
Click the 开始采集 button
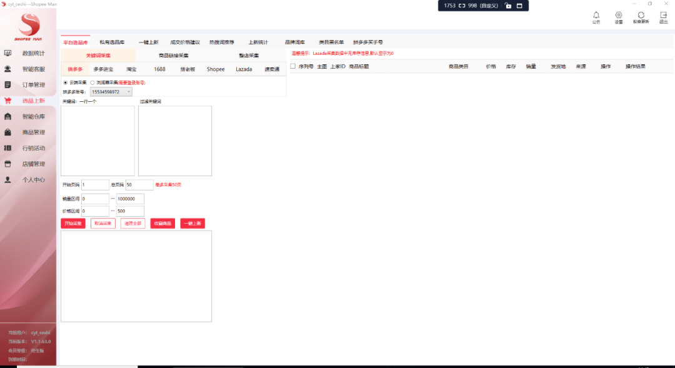[73, 224]
